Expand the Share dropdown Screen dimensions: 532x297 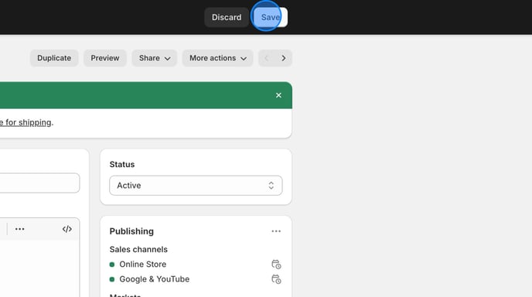click(x=155, y=58)
